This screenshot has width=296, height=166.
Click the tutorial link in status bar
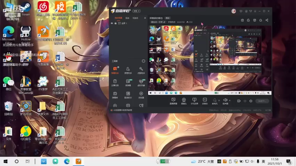pyautogui.click(x=122, y=110)
